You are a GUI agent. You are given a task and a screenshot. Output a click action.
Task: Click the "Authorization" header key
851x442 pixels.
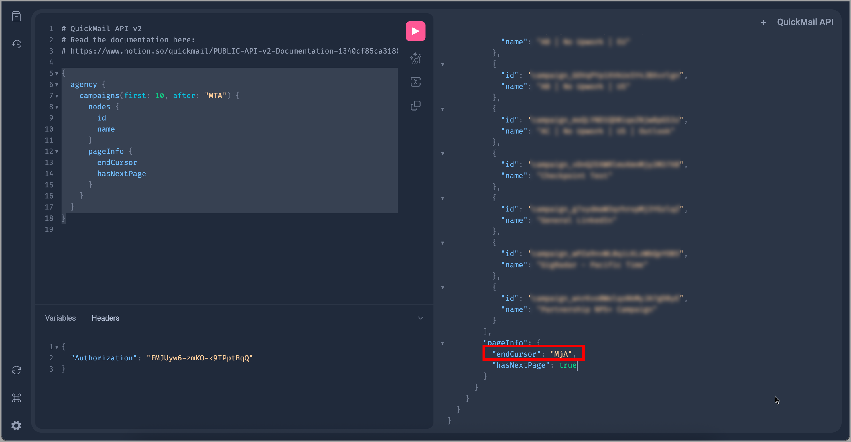104,358
